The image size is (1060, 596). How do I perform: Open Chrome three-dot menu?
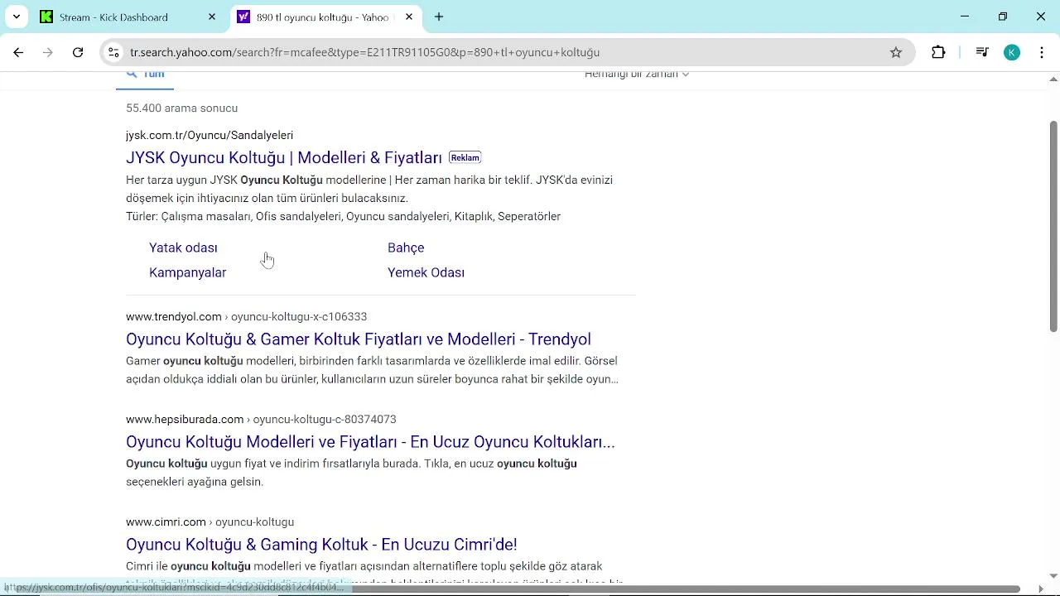[x=1042, y=52]
